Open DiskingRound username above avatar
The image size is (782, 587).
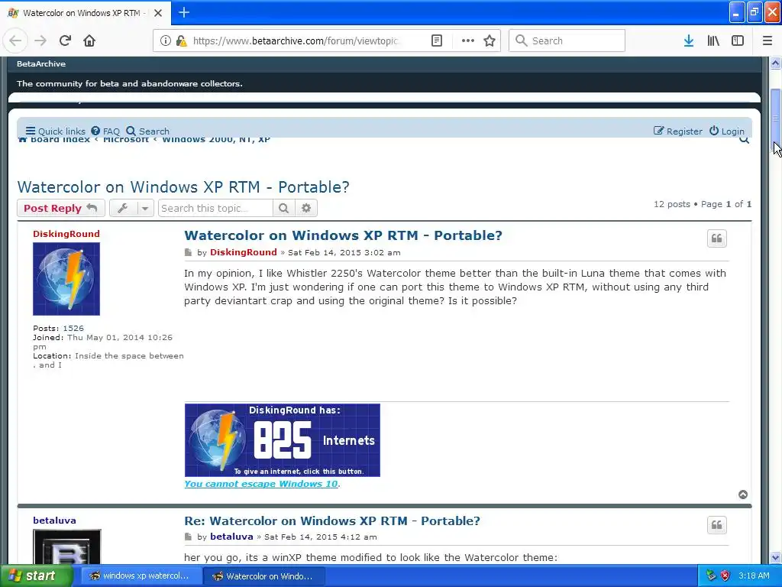(66, 234)
